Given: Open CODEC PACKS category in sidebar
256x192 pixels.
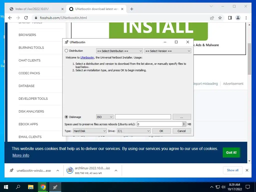Looking at the screenshot, I should (x=29, y=73).
